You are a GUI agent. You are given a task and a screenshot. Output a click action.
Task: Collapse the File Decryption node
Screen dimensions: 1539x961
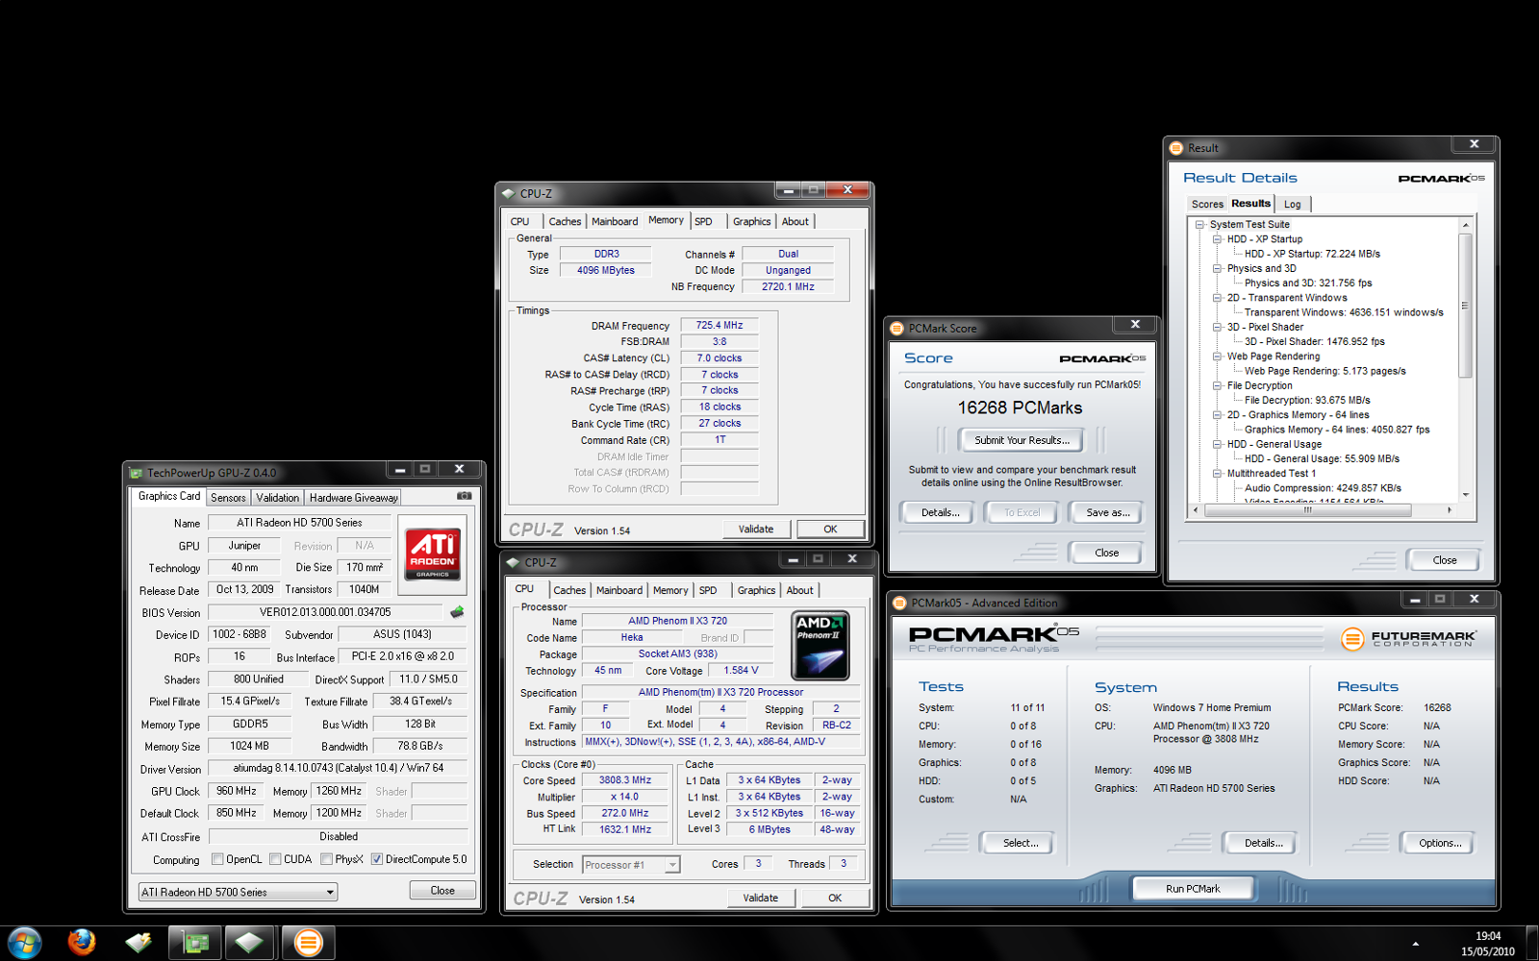1217,385
